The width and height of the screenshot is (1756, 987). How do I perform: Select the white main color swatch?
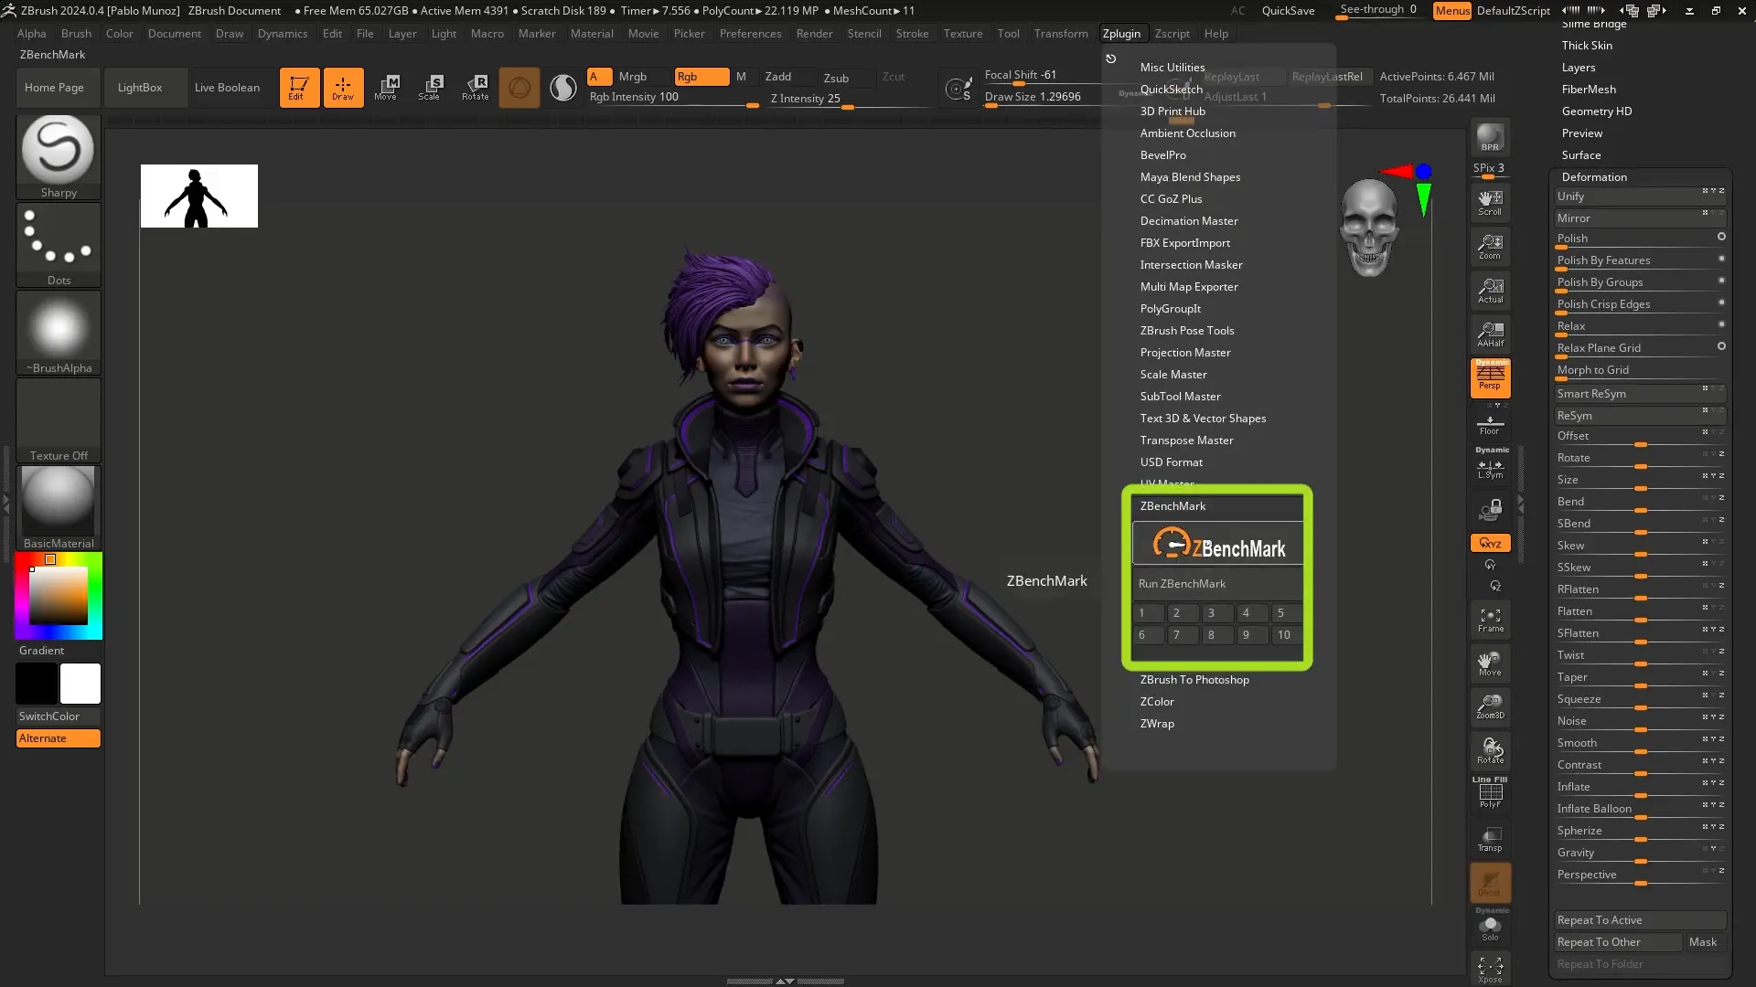80,684
